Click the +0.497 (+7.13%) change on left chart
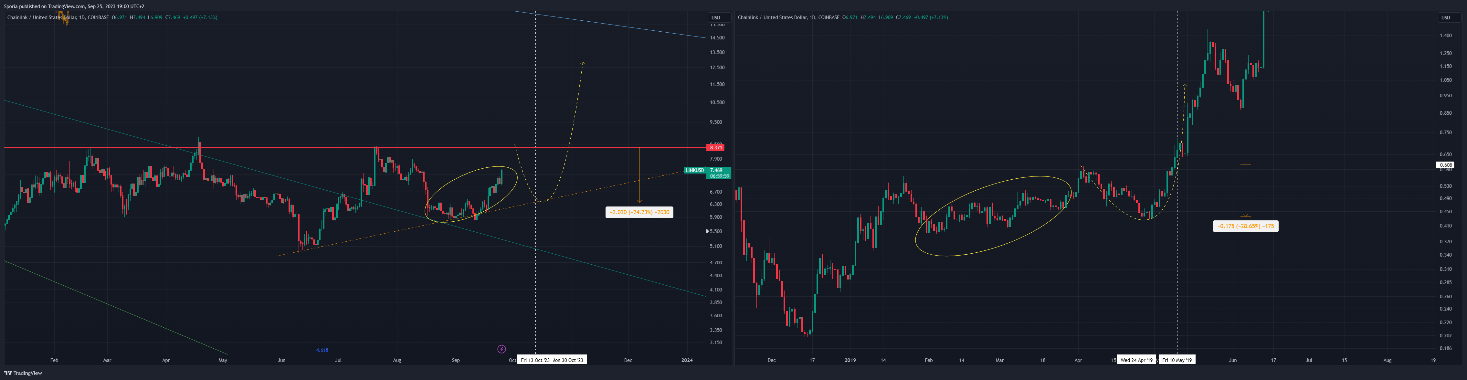Viewport: 1467px width, 380px height. click(x=200, y=18)
